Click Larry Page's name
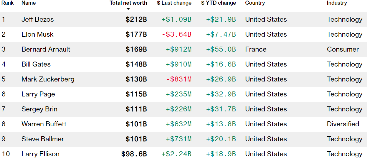367x158 pixels. pos(38,94)
